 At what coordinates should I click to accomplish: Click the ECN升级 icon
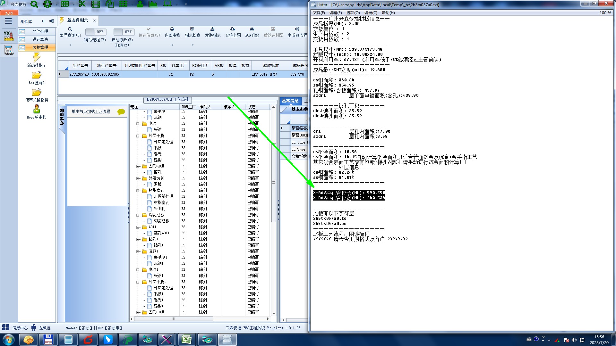pos(252,29)
